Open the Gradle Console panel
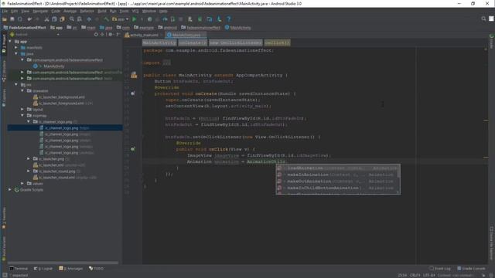The height and width of the screenshot is (278, 495). [x=471, y=269]
